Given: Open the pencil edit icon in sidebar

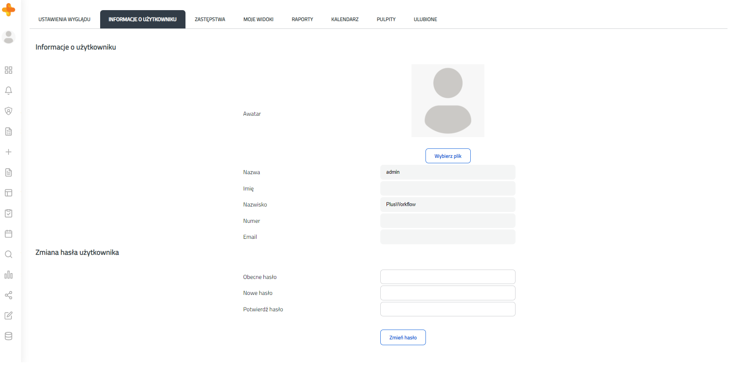Looking at the screenshot, I should [x=9, y=316].
